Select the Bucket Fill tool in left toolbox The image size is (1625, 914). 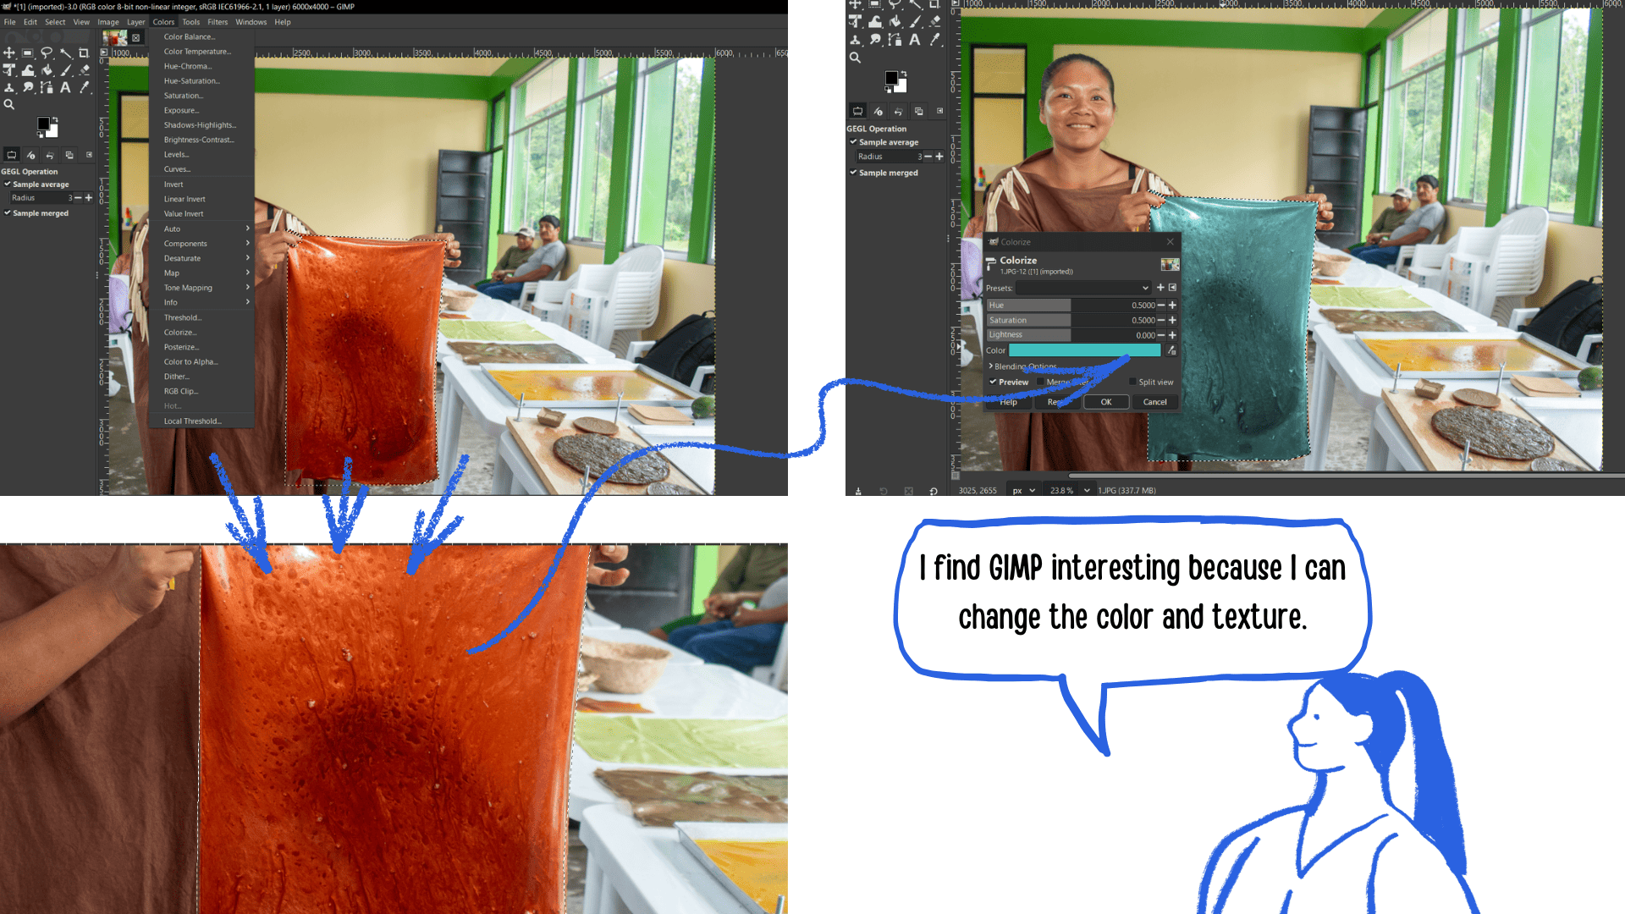click(47, 70)
